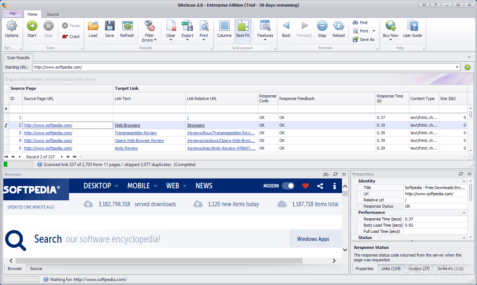Go to next record in navigator
The height and width of the screenshot is (285, 477).
coord(62,157)
